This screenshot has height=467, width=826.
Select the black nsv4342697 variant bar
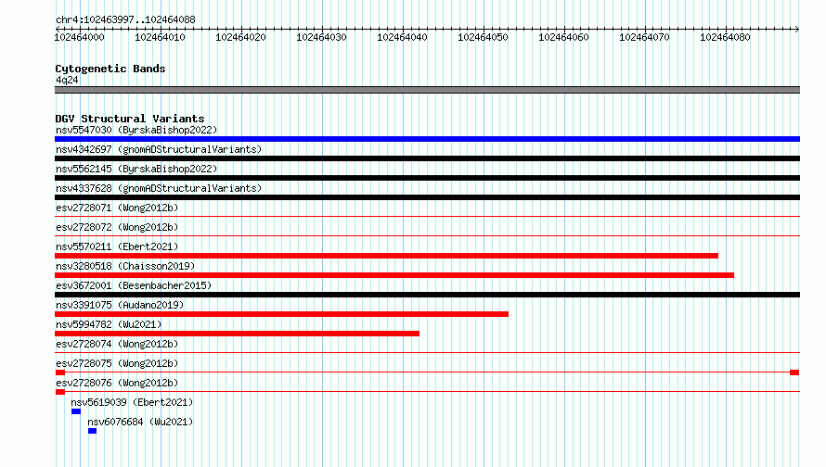click(x=427, y=158)
